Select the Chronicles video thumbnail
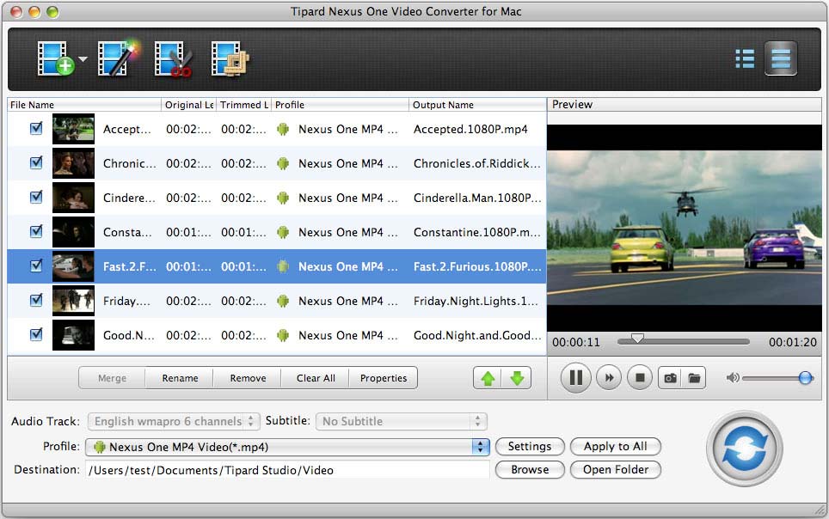 (x=73, y=163)
